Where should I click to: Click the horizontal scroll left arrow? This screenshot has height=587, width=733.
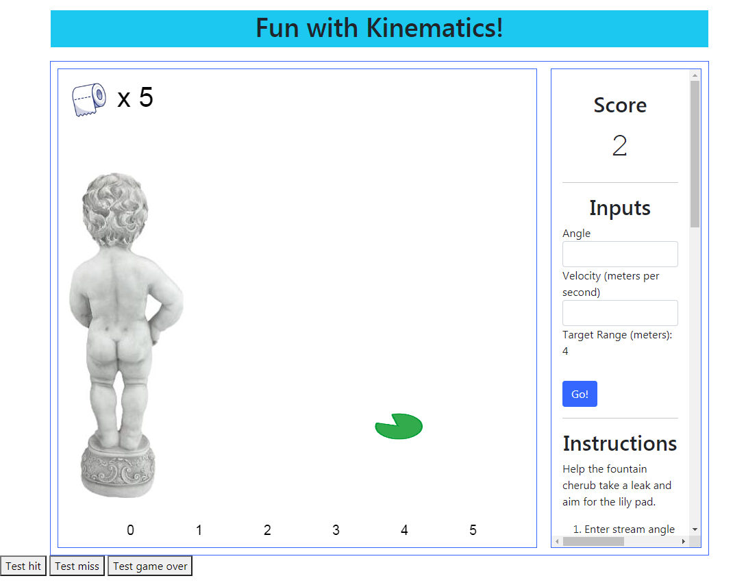(557, 541)
